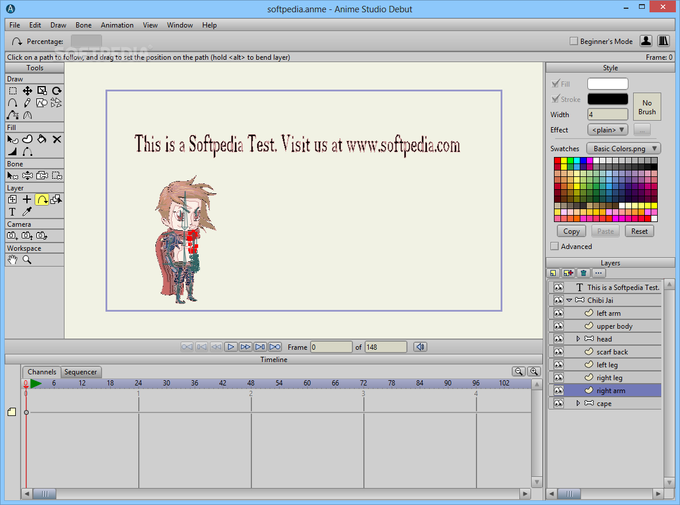Open the Effect plain dropdown
Screen dimensions: 680x505
pyautogui.click(x=608, y=129)
